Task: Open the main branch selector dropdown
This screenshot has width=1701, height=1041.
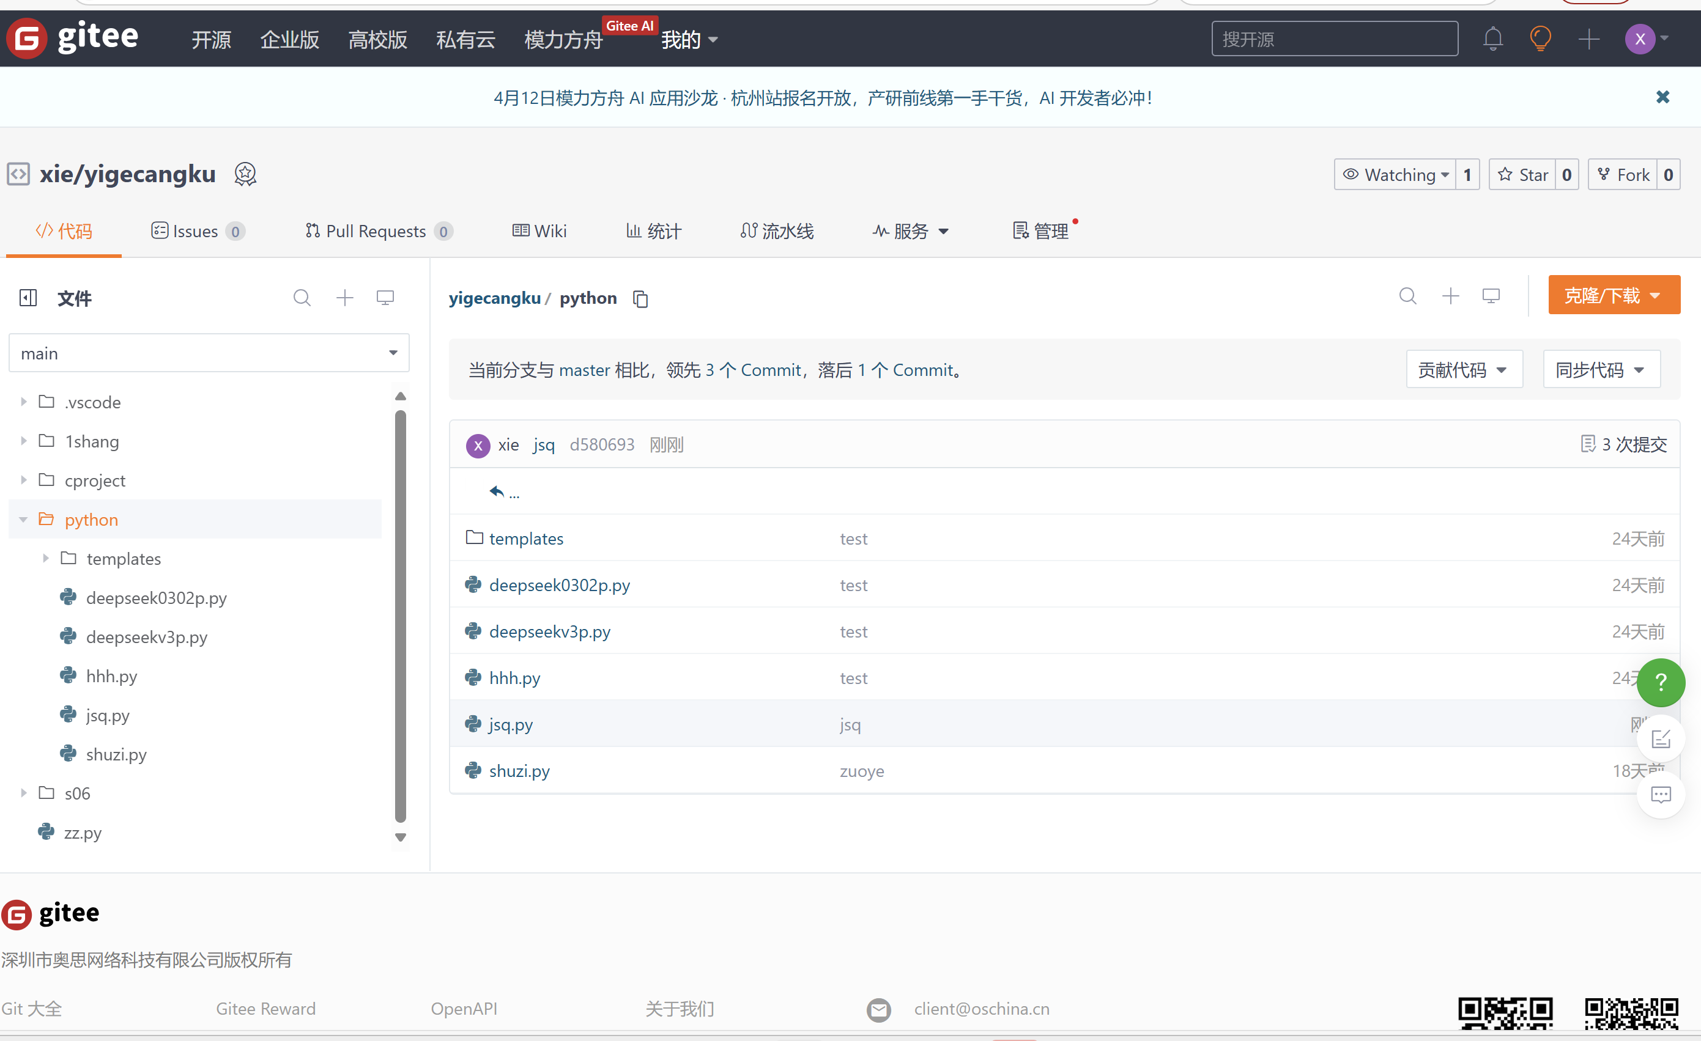Action: [x=209, y=353]
